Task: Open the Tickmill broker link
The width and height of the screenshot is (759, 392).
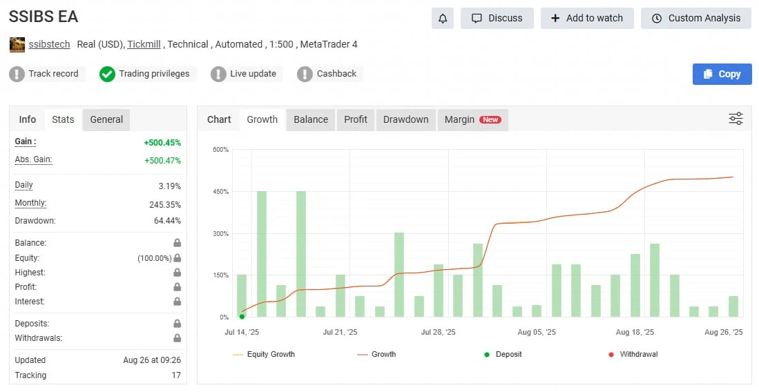Action: coord(144,44)
